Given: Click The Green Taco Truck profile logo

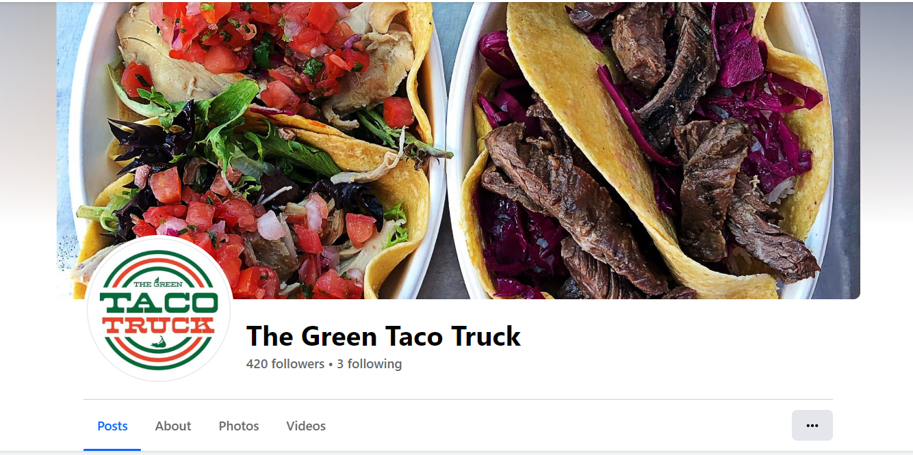Looking at the screenshot, I should click(x=159, y=309).
